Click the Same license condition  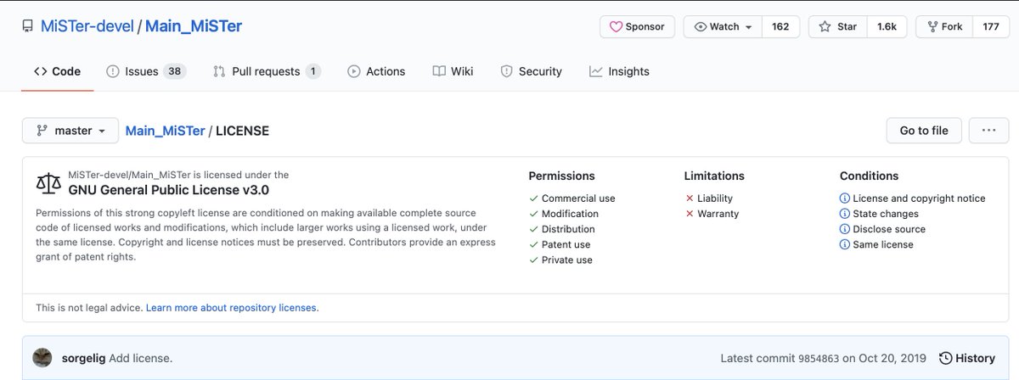point(876,244)
